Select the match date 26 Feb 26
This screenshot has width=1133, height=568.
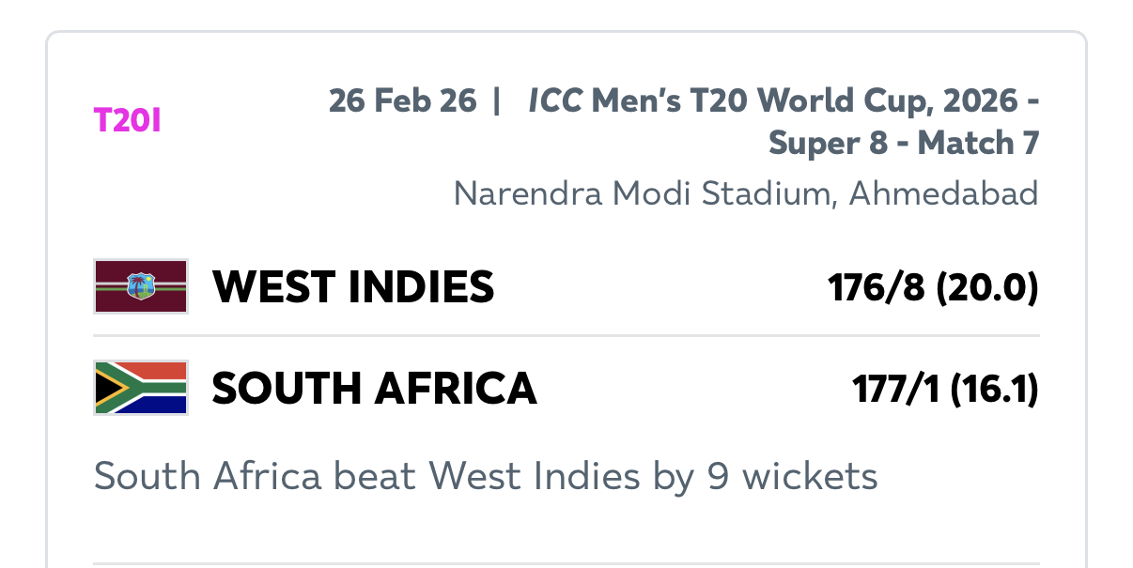(x=402, y=100)
